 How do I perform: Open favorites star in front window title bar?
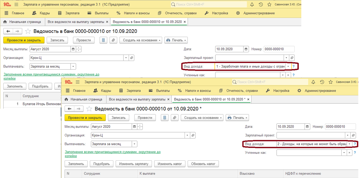(x=331, y=82)
